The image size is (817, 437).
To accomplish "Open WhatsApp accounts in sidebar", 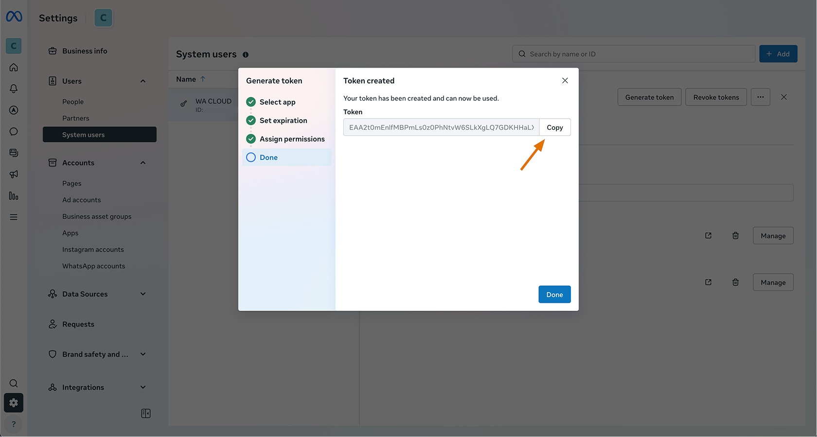I will point(93,266).
